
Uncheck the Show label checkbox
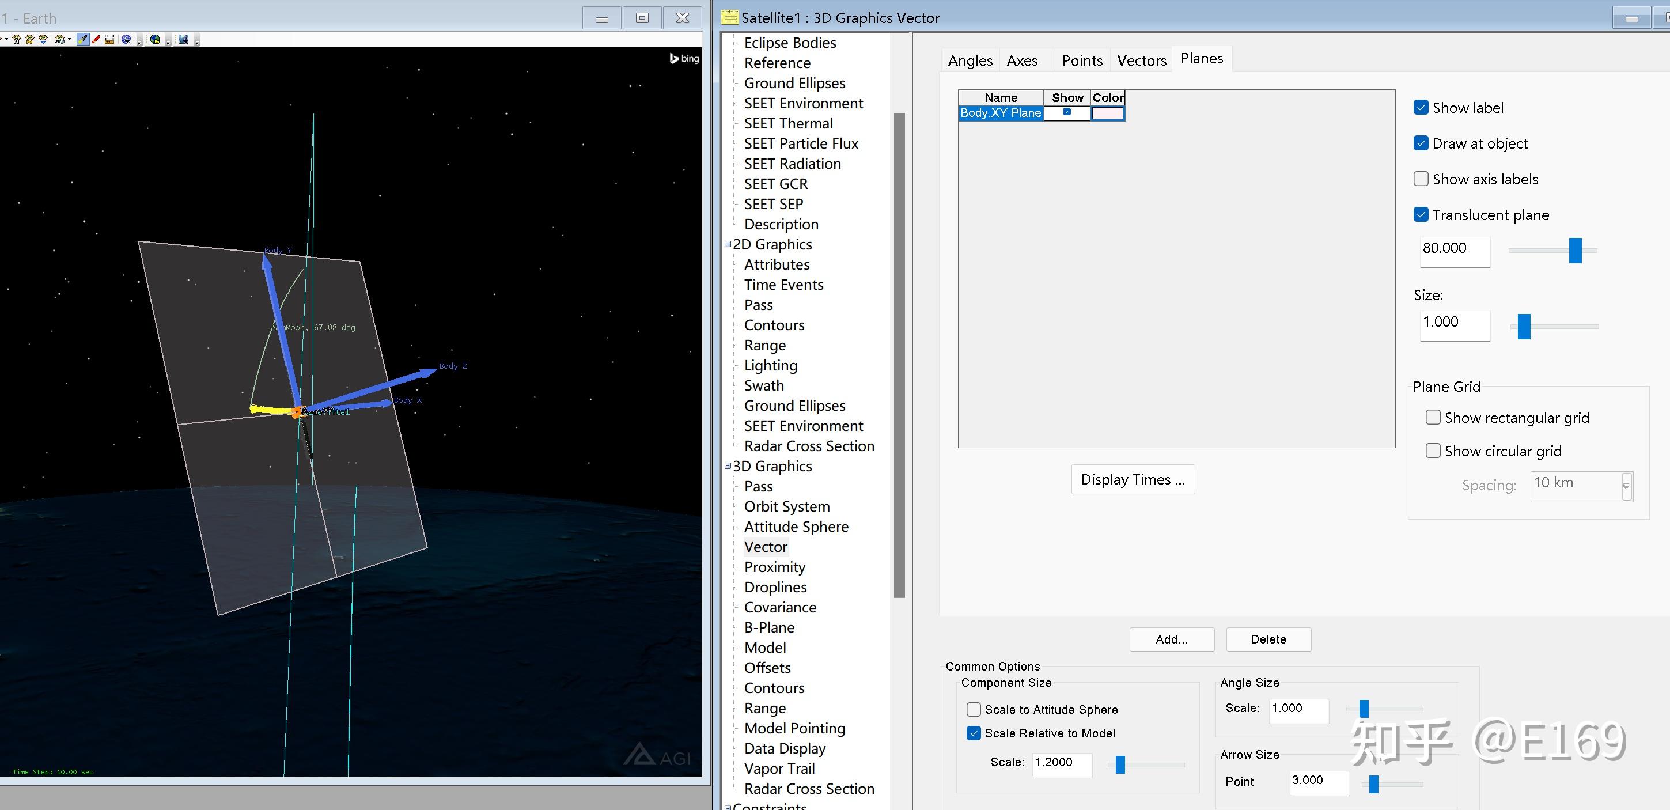[1421, 108]
